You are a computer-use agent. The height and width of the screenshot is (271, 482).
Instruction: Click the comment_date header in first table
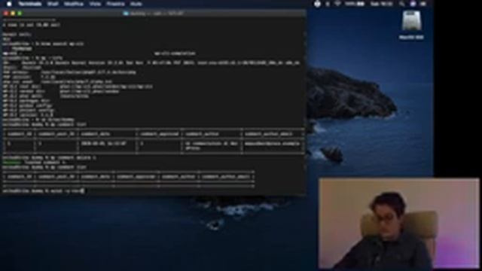tap(96, 134)
